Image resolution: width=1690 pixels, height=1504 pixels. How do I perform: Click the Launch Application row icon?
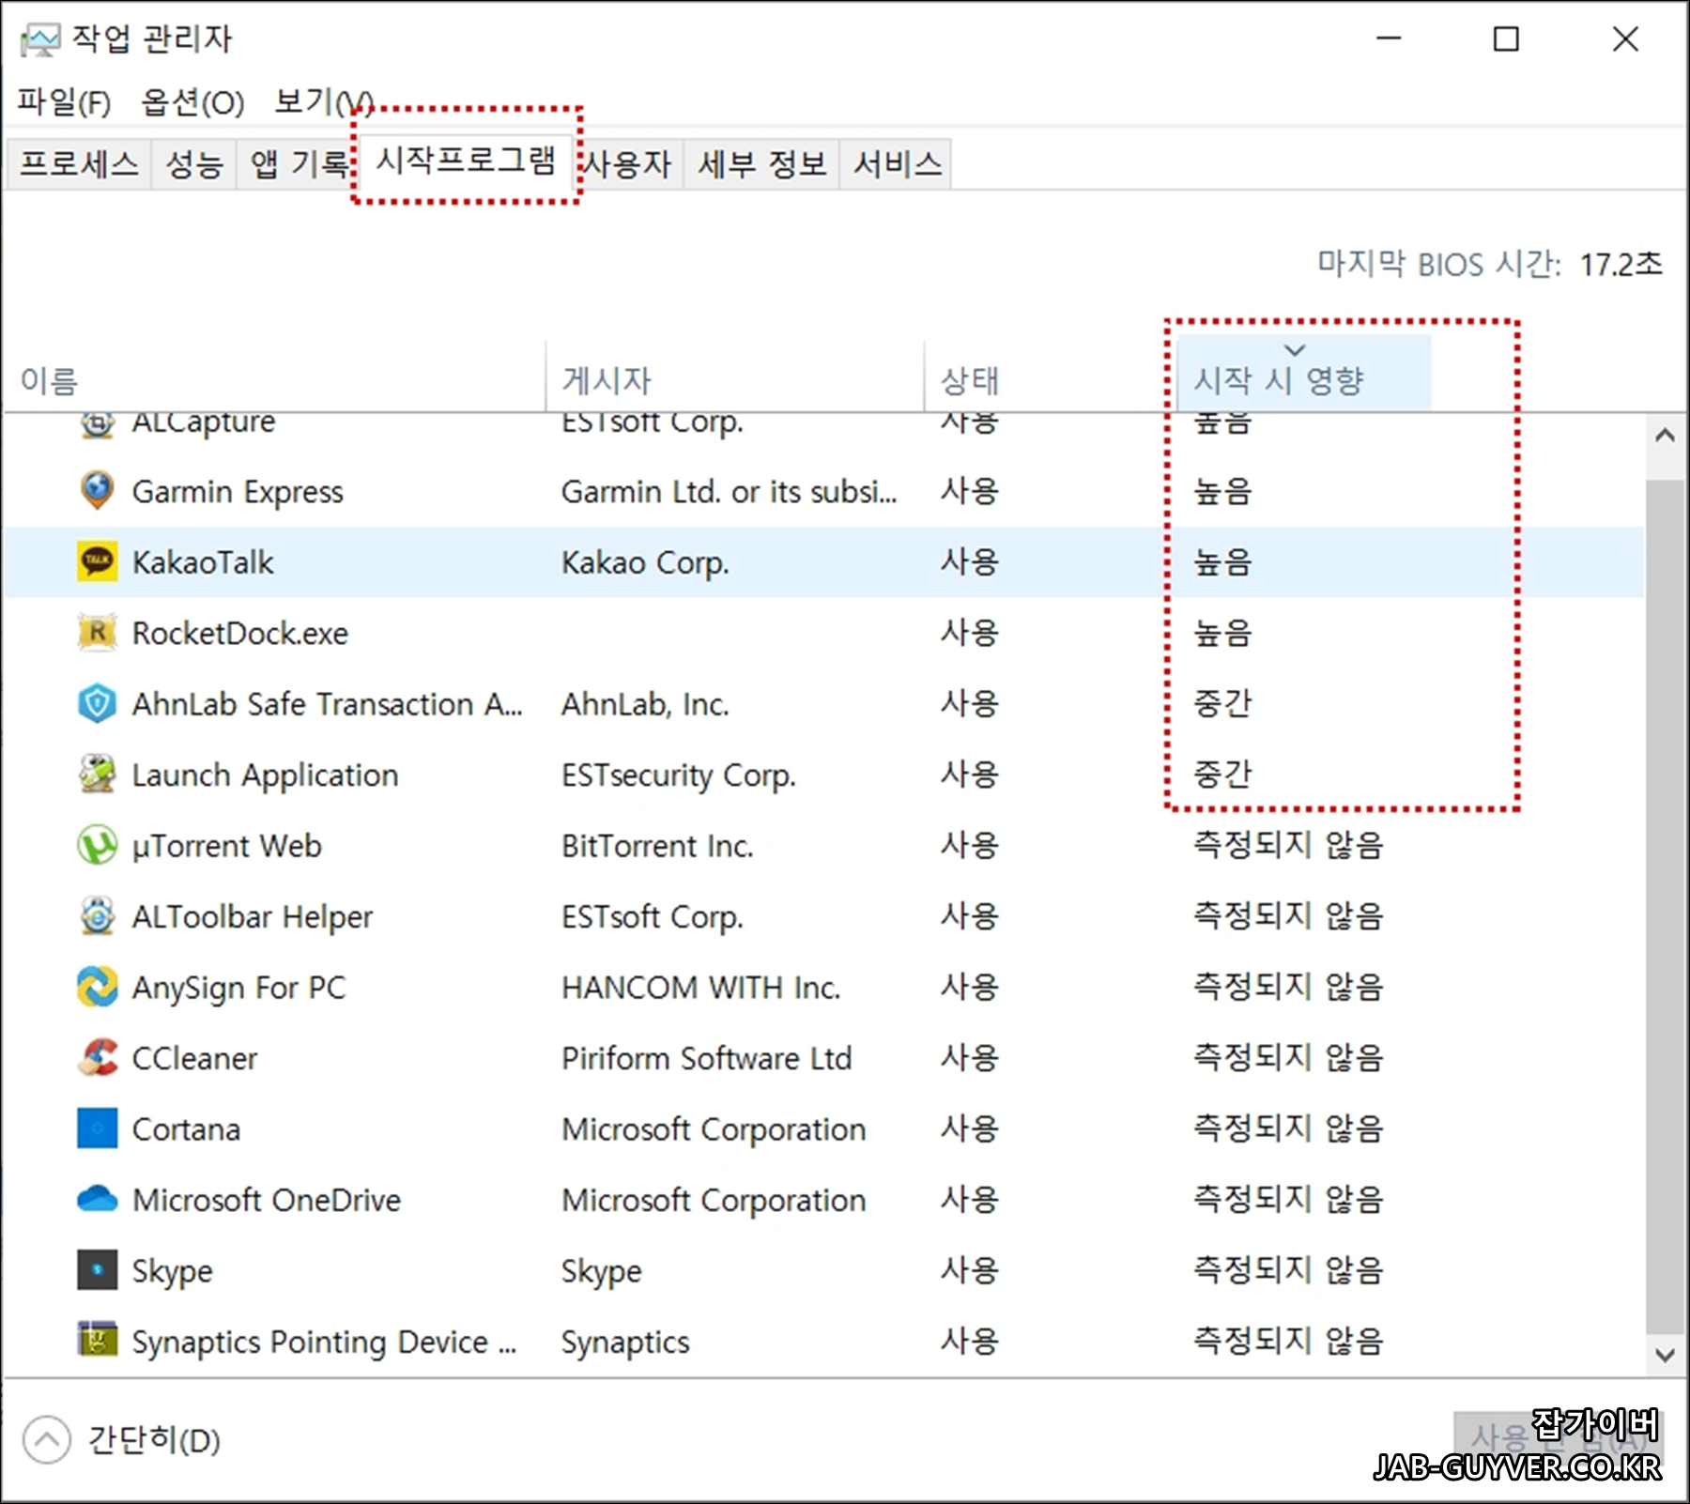click(x=97, y=775)
